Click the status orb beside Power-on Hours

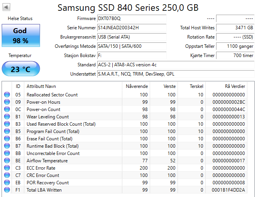point(7,102)
